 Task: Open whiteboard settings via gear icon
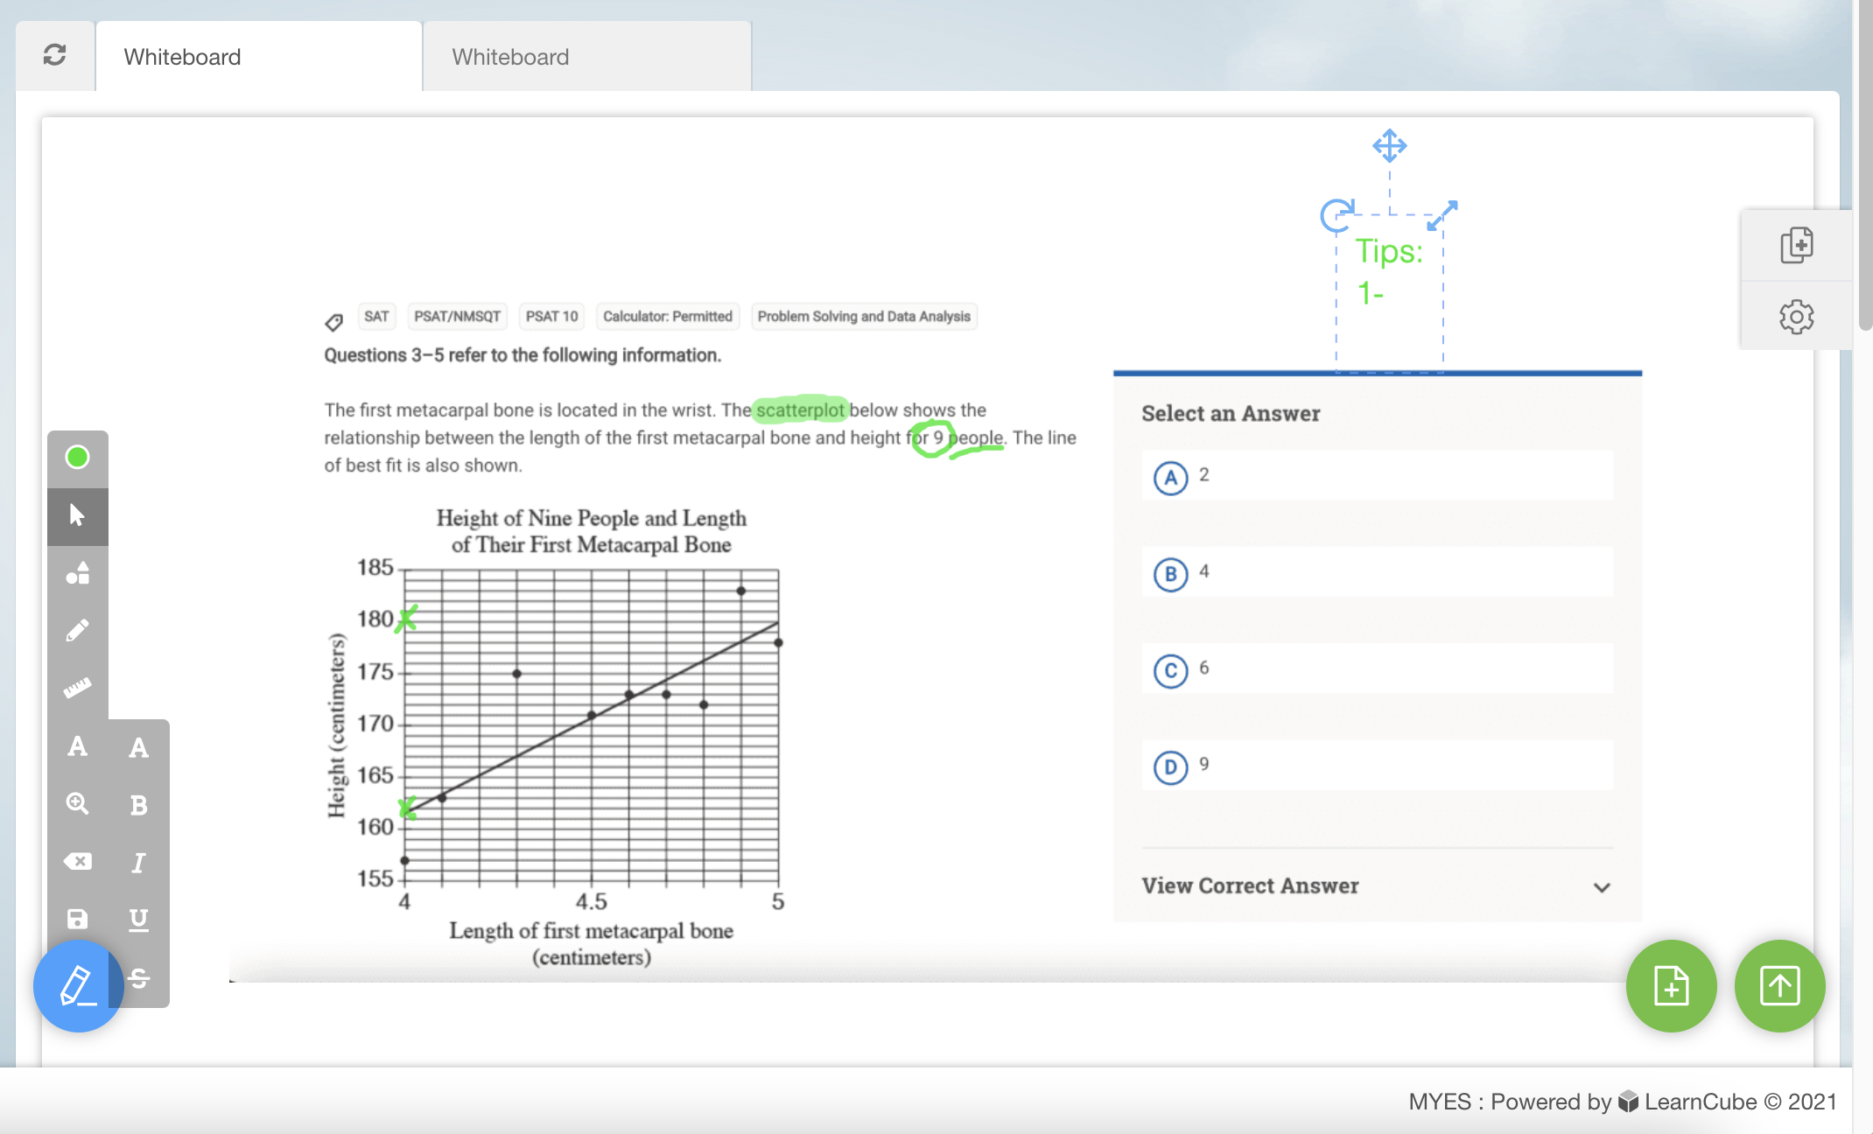pos(1796,317)
